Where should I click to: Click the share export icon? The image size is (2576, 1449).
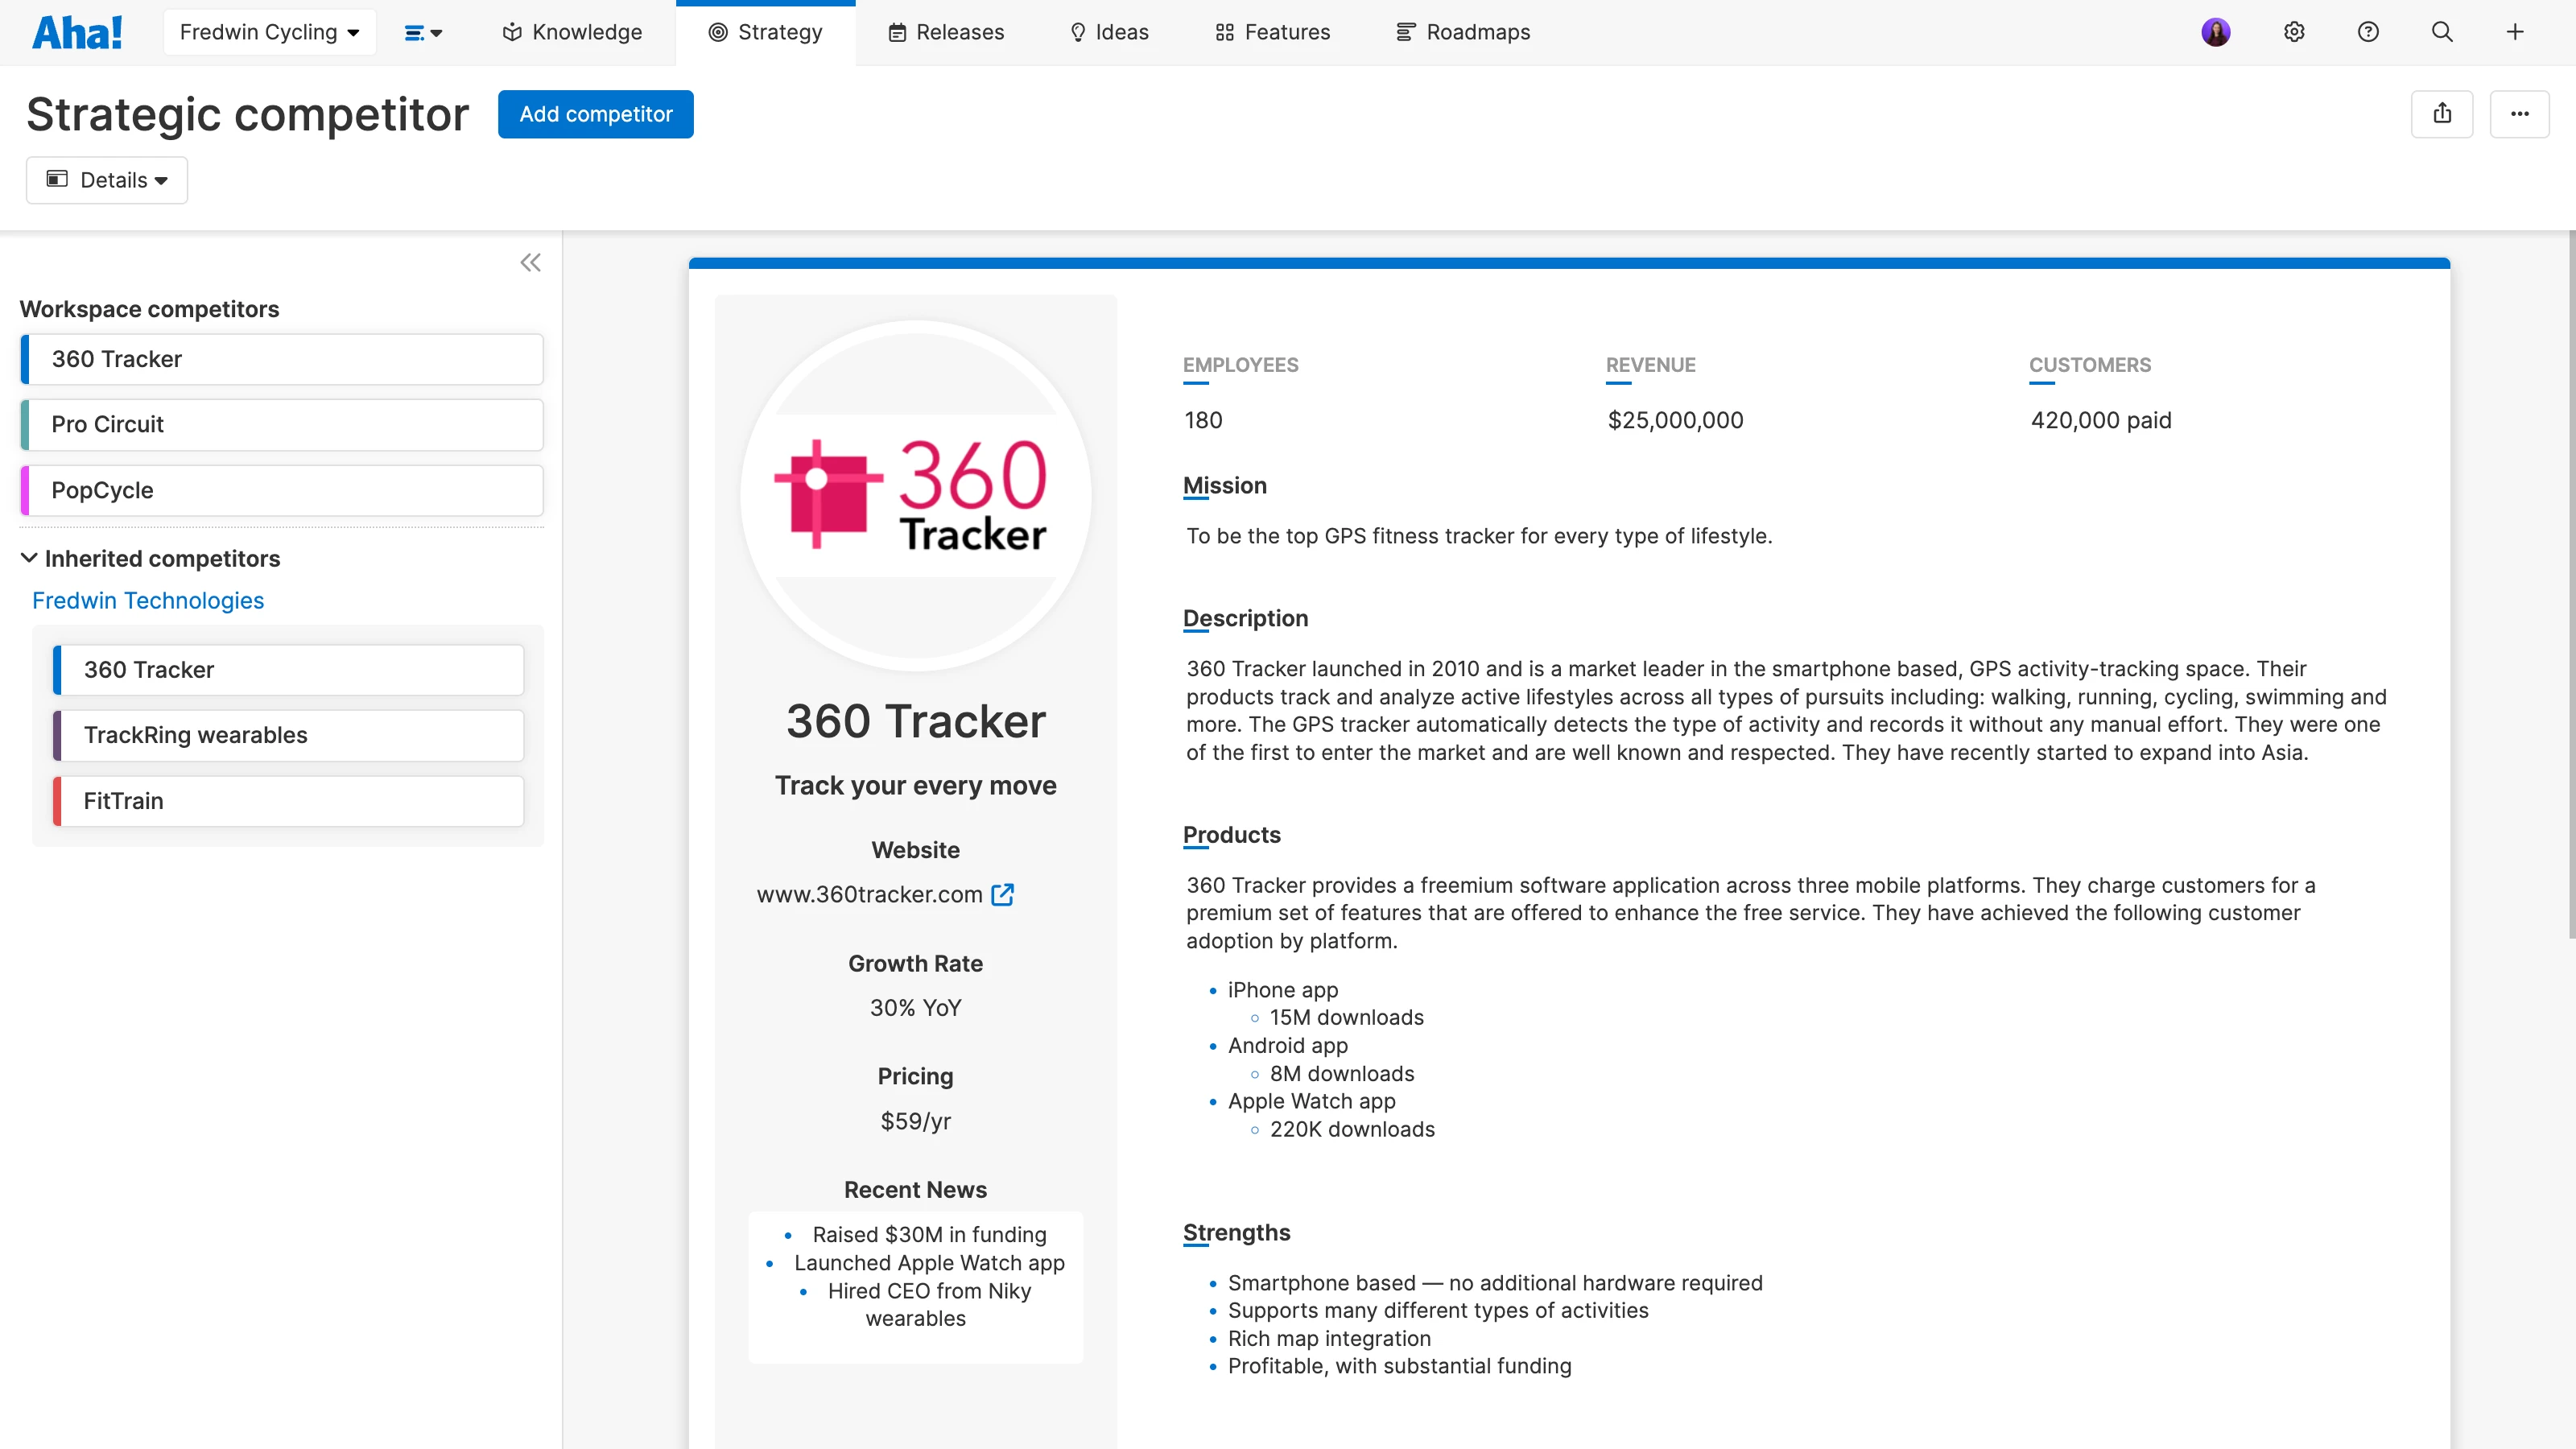click(x=2442, y=114)
